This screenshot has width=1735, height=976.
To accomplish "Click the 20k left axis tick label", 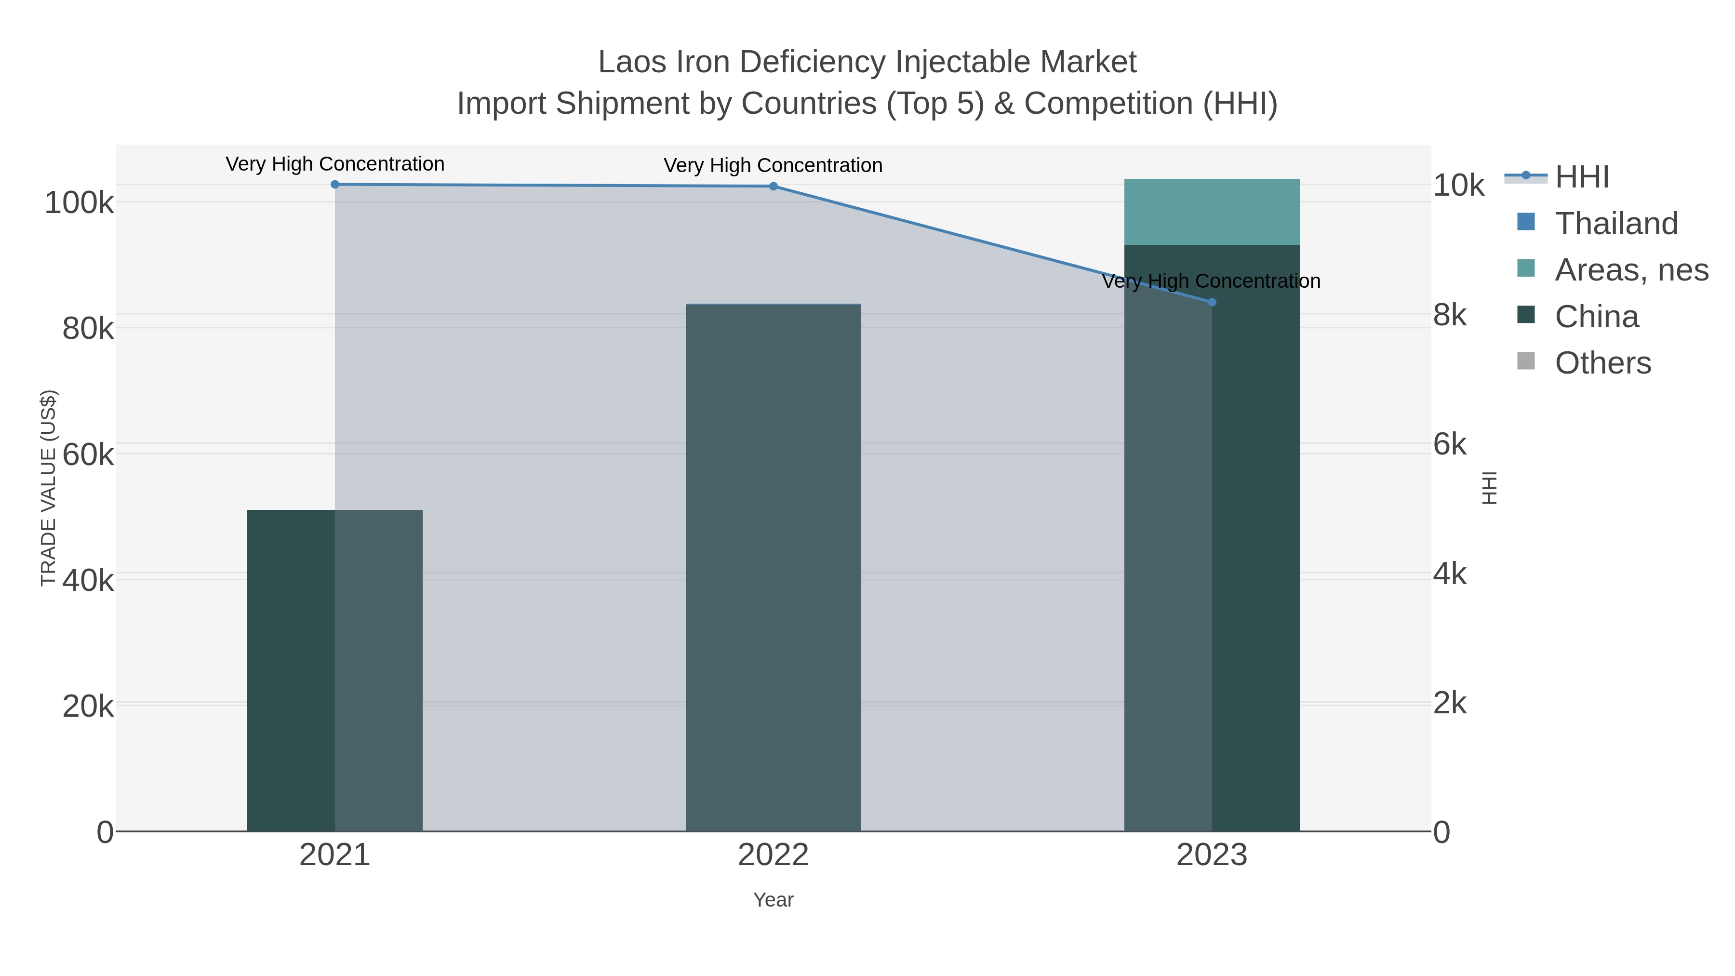I will point(88,706).
